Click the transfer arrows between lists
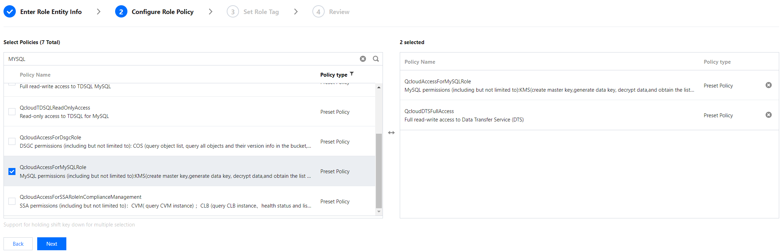The height and width of the screenshot is (252, 782). (x=391, y=133)
